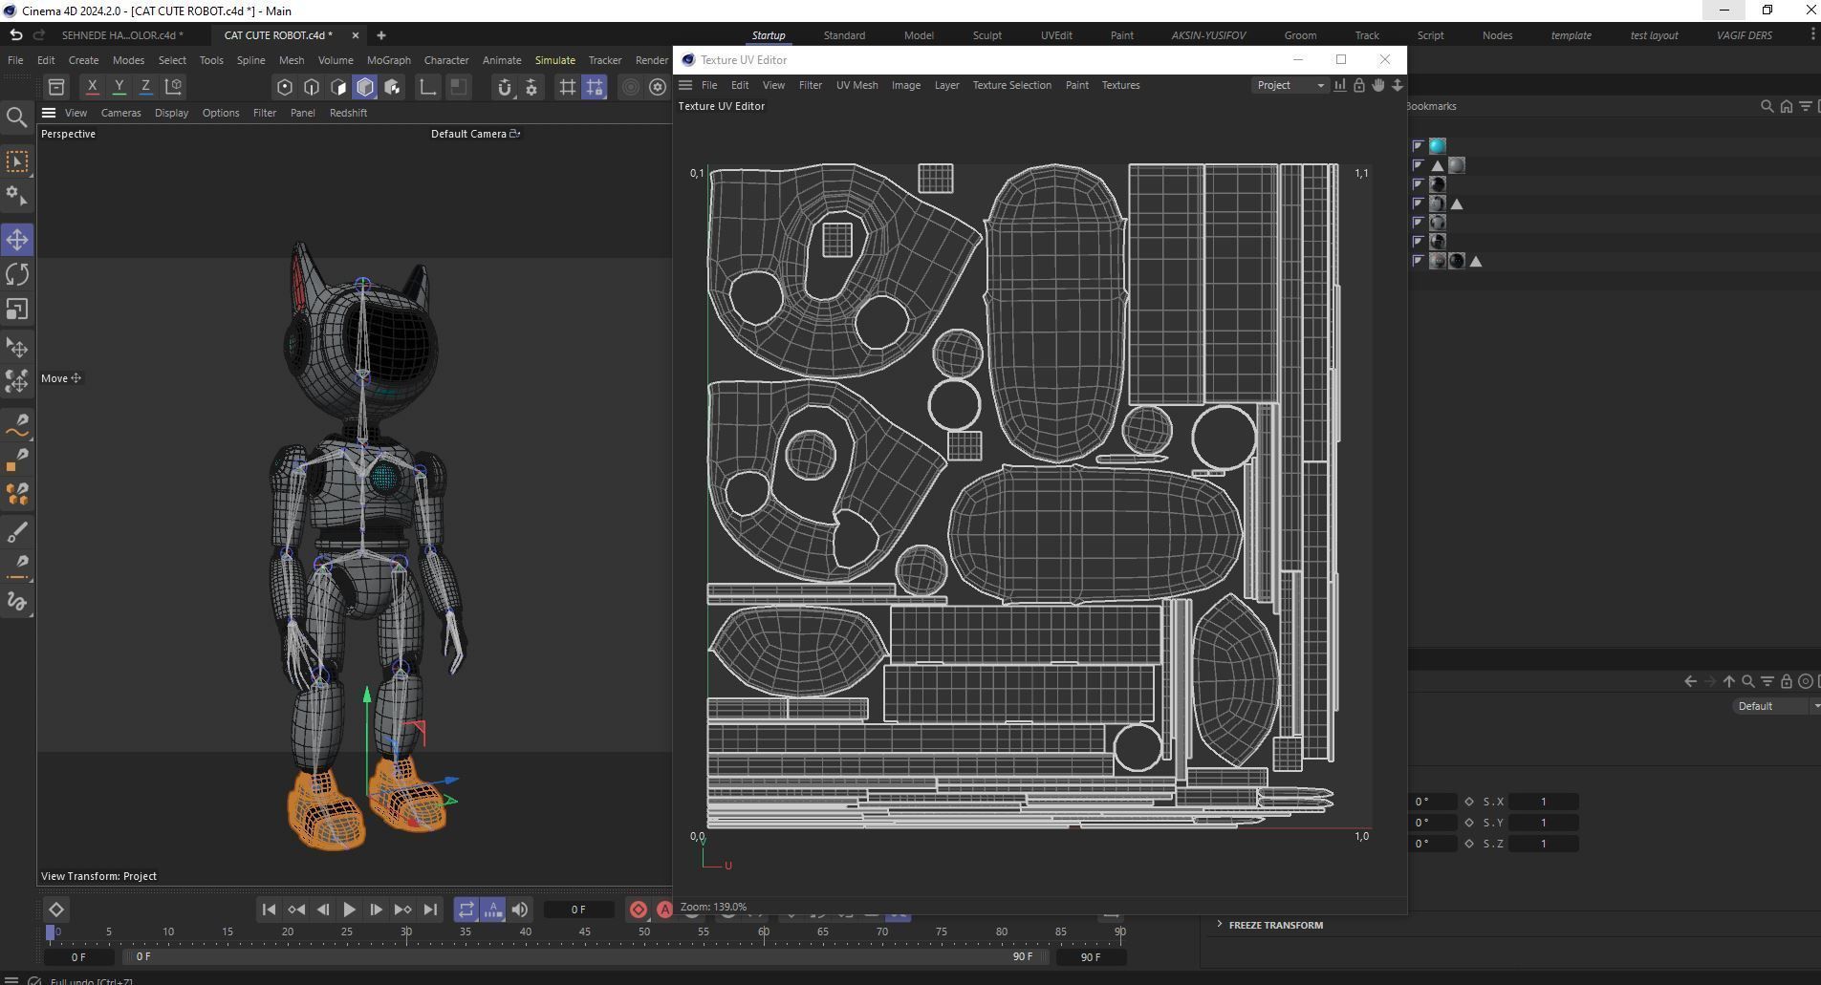This screenshot has height=985, width=1821.
Task: Activate the Rotate tool
Action: pyautogui.click(x=17, y=275)
